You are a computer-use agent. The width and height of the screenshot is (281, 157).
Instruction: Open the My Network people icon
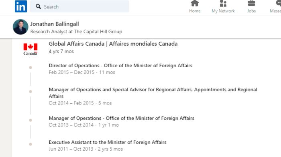click(223, 3)
